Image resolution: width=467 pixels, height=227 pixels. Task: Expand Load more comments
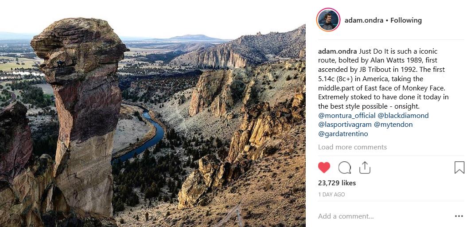pyautogui.click(x=352, y=147)
